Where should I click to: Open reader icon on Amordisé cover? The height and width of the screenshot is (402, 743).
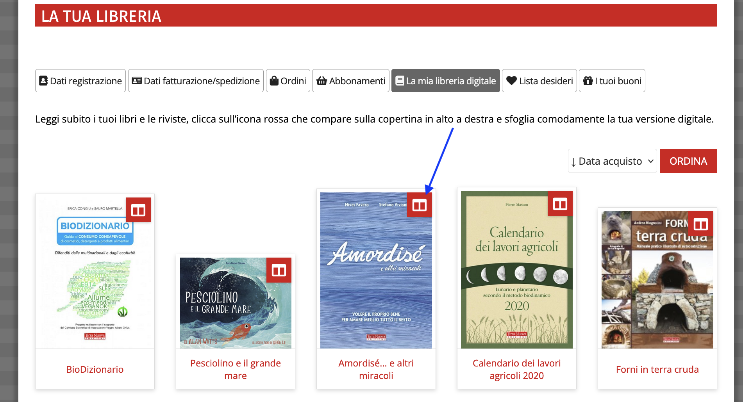(419, 205)
